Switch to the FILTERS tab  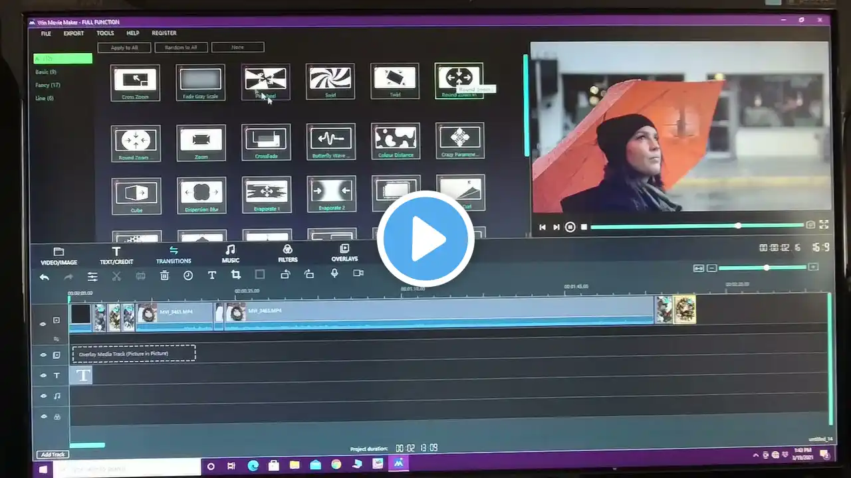tap(287, 253)
